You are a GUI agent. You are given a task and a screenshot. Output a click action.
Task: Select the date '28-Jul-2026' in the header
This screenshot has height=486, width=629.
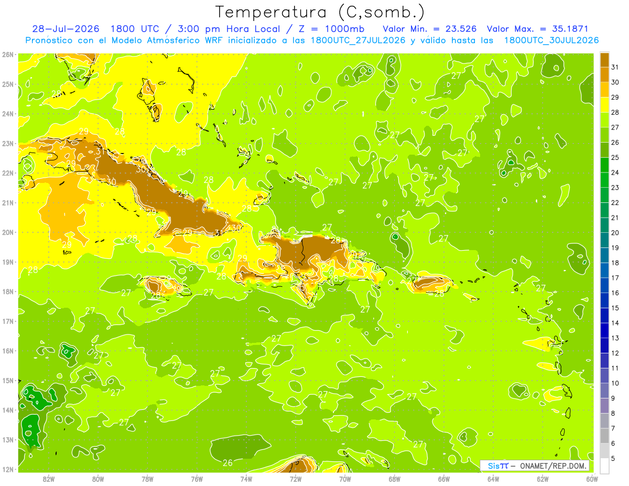pyautogui.click(x=66, y=29)
